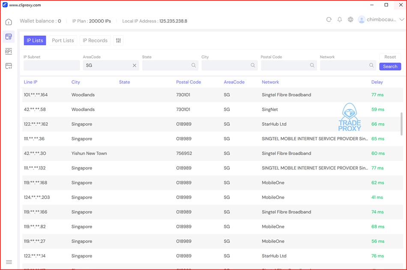Open the notifications bell
407x270 pixels.
(339, 19)
